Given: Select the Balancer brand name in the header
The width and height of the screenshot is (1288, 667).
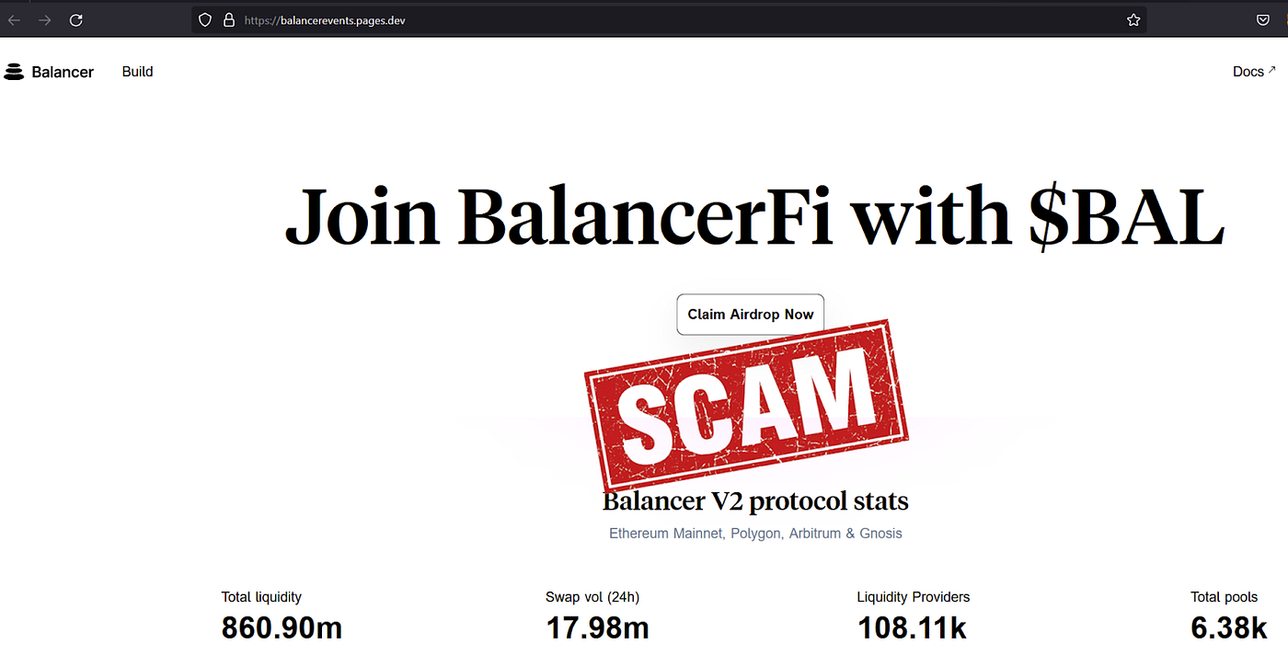Looking at the screenshot, I should tap(63, 71).
